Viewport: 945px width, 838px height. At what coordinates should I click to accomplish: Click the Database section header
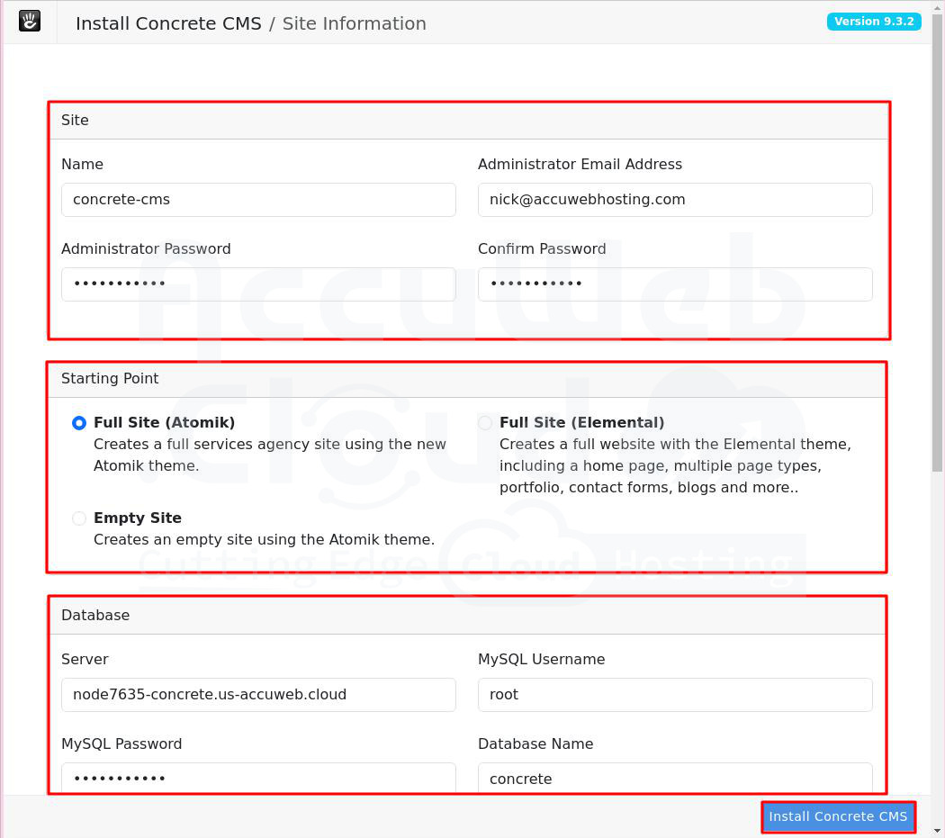click(x=95, y=616)
